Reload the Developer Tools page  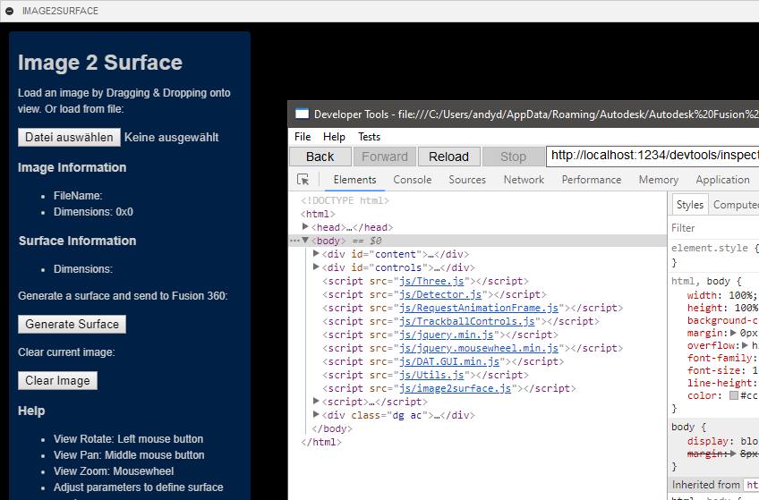(x=448, y=157)
